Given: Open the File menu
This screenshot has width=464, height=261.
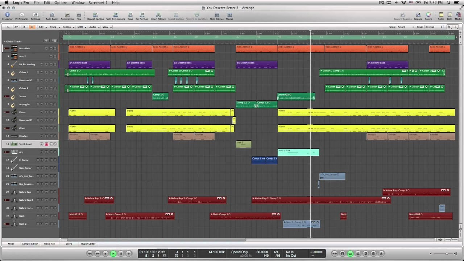Looking at the screenshot, I should (x=37, y=3).
